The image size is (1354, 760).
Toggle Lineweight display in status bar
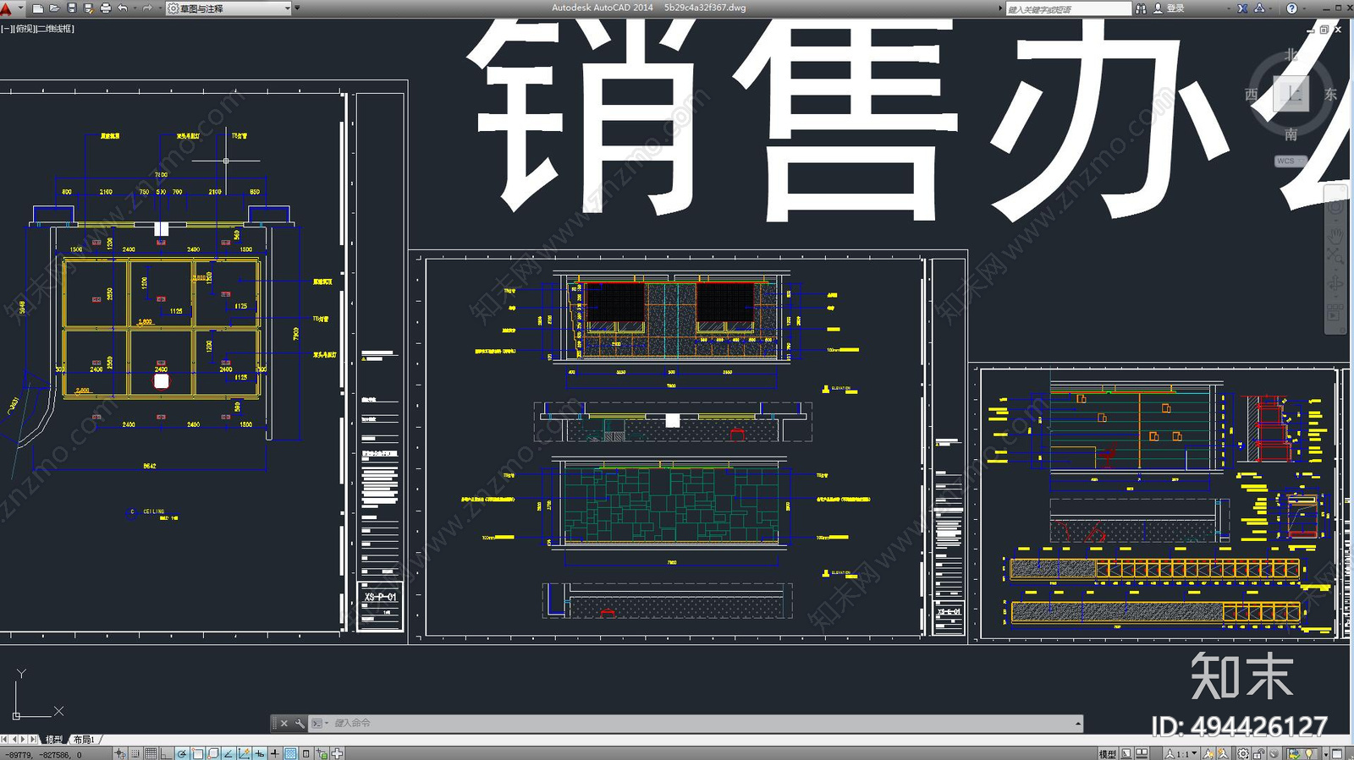(x=275, y=753)
